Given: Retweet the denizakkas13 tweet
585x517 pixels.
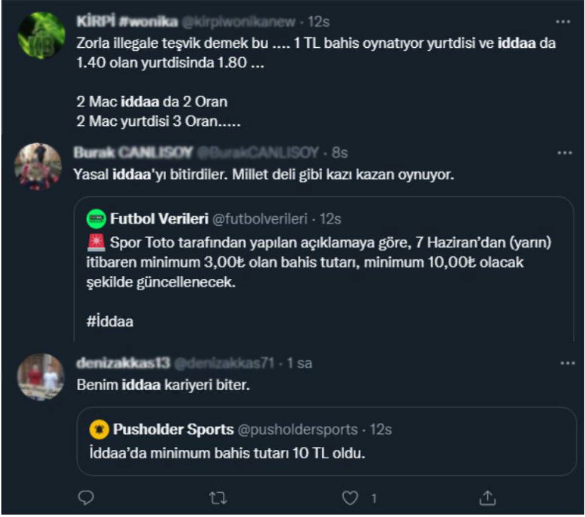Looking at the screenshot, I should point(220,498).
